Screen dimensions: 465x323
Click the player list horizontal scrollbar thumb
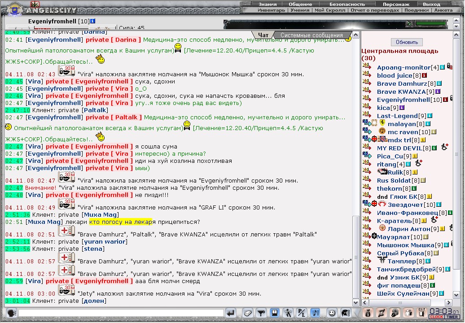[x=400, y=302]
